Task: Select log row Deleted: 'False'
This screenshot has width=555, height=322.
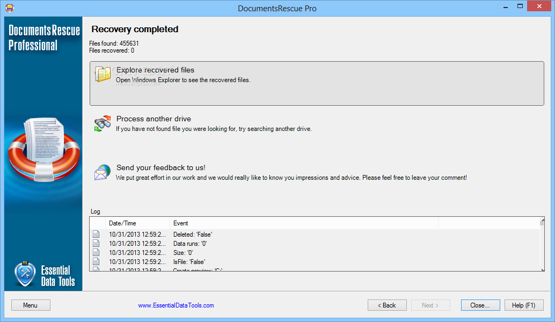Action: click(x=315, y=234)
